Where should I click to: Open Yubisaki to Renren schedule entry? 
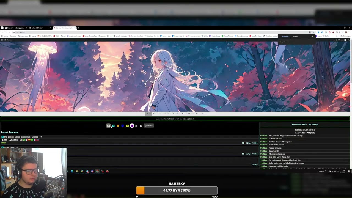[x=277, y=145]
